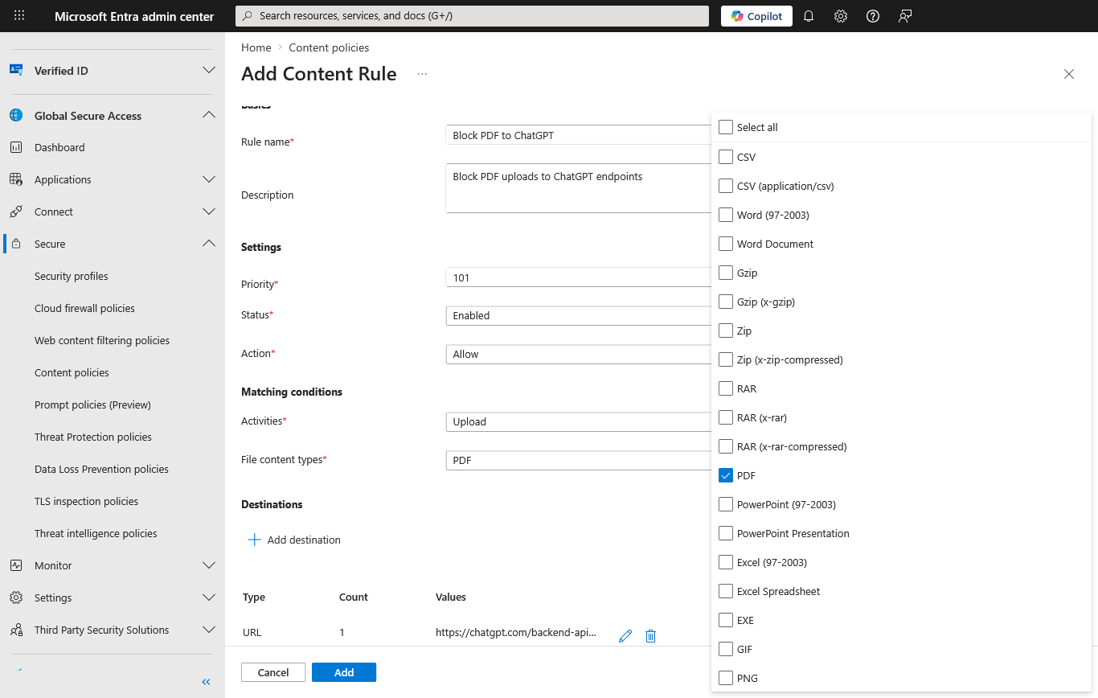Edit the URL destination using the pencil icon
Viewport: 1098px width, 698px height.
625,635
